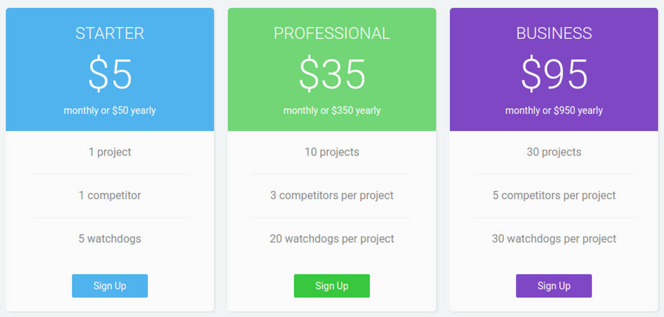
Task: Select the "1 competitor" feature row
Action: 110,196
